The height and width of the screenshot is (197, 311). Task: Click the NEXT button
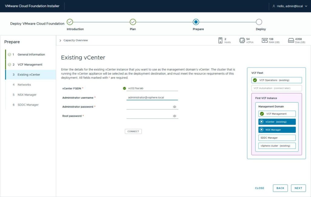pos(298,188)
